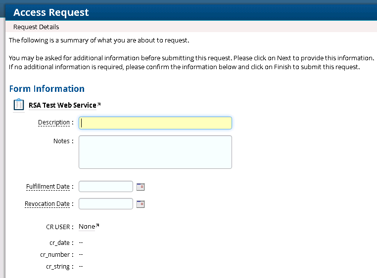
Task: Open the Fulfillment Date calendar picker
Action: 141,187
